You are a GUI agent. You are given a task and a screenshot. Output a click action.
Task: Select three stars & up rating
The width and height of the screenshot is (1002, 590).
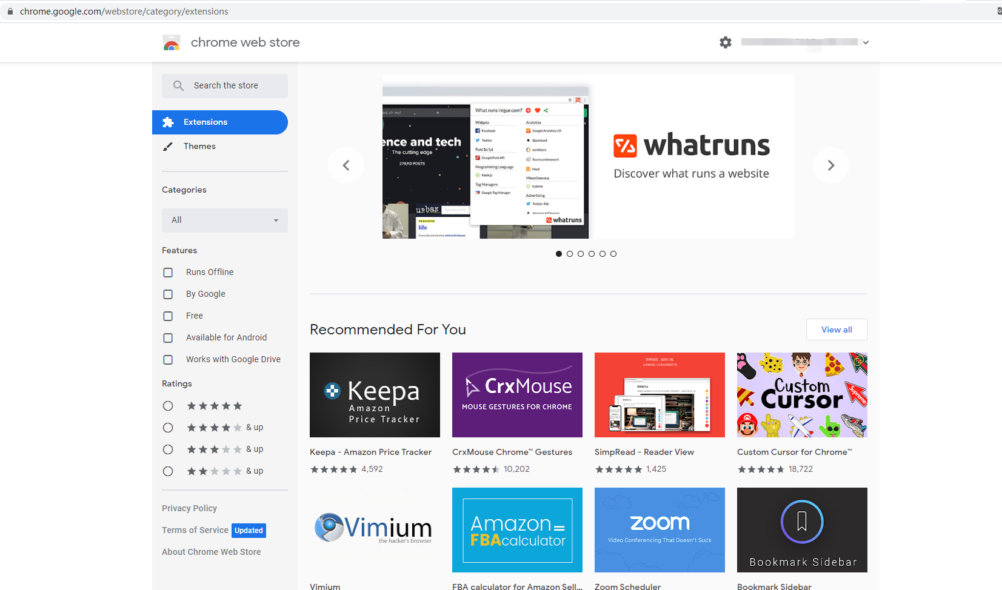168,449
